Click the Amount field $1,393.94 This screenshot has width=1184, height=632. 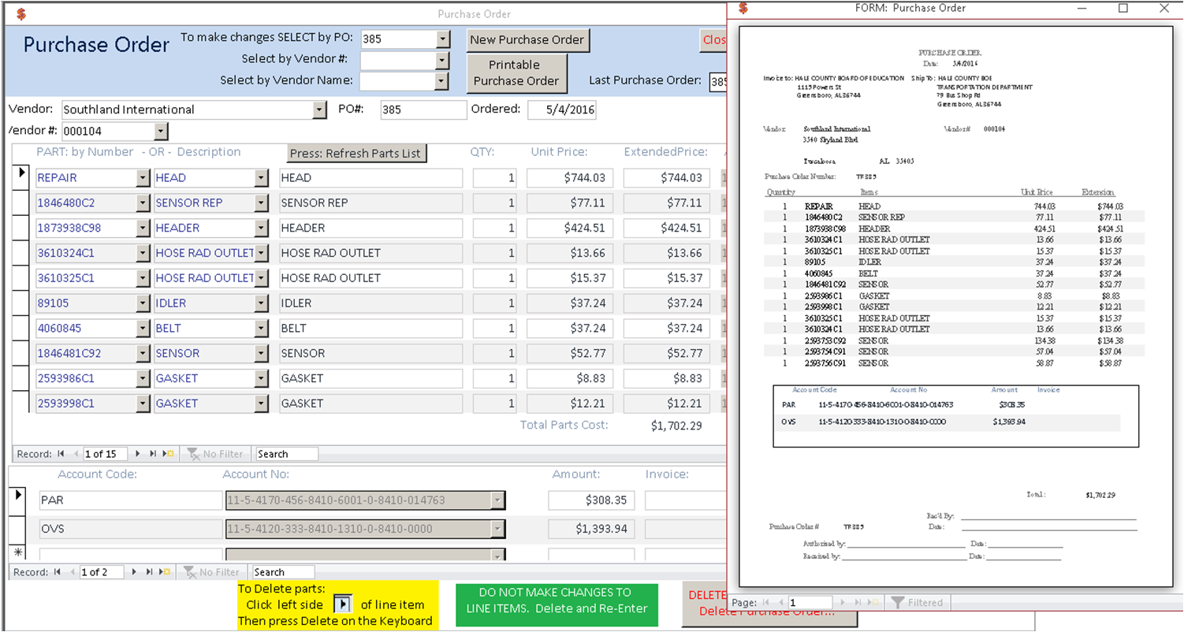point(591,529)
